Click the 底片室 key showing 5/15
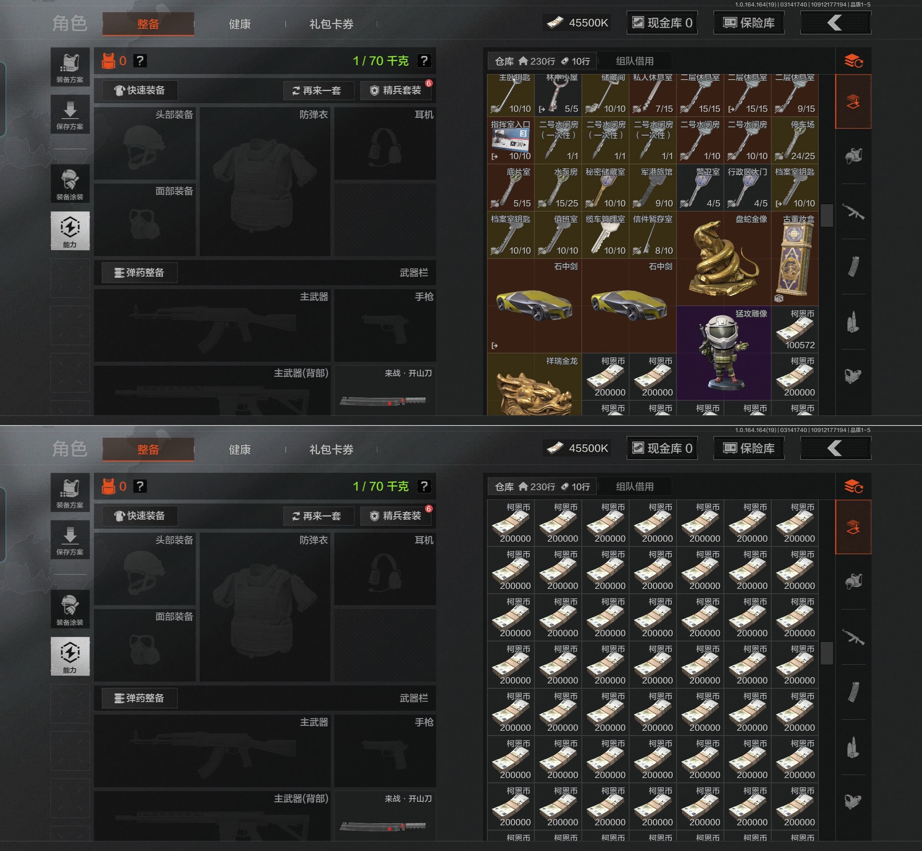Image resolution: width=922 pixels, height=851 pixels. pos(511,188)
